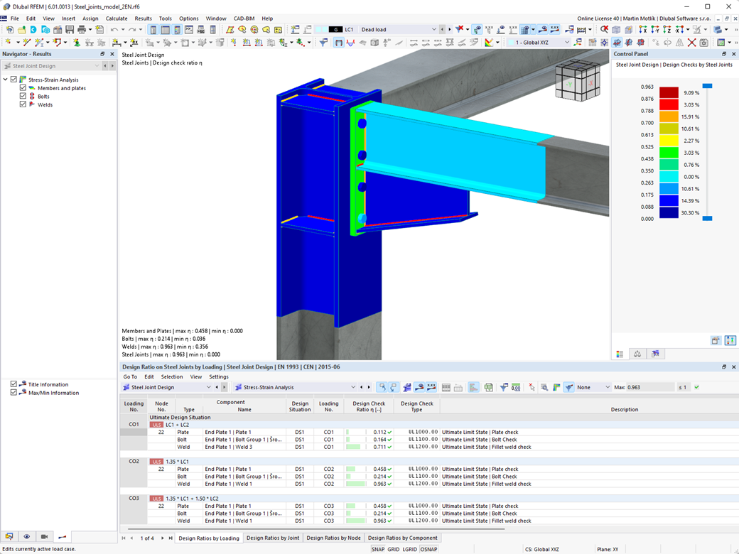Open the 1 - Global XYZ coordinate system dropdown
The image size is (739, 554).
[x=565, y=43]
